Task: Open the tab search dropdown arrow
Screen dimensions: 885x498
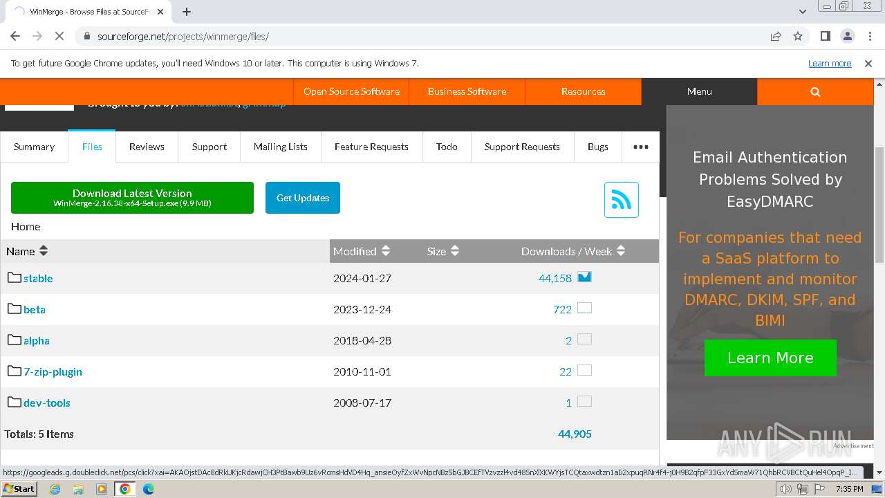Action: 803,12
